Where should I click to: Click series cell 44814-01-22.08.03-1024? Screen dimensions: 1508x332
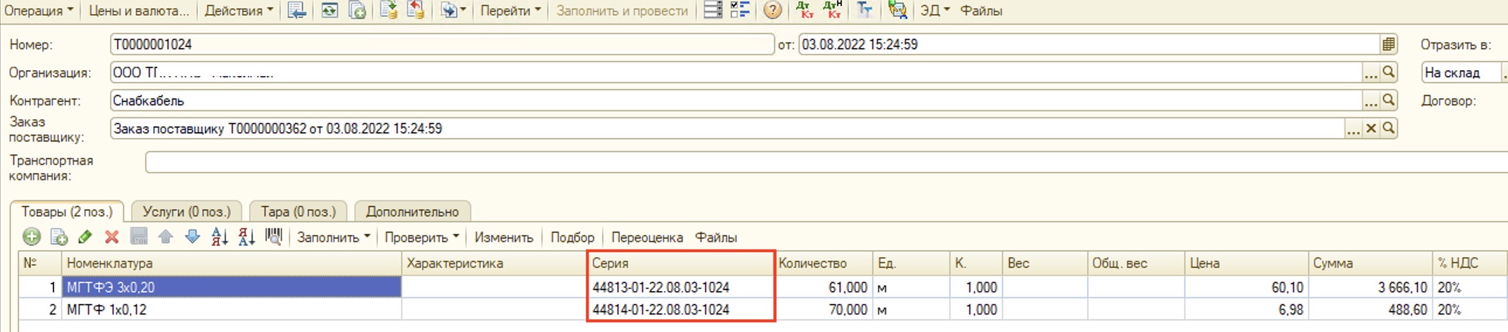(x=682, y=309)
